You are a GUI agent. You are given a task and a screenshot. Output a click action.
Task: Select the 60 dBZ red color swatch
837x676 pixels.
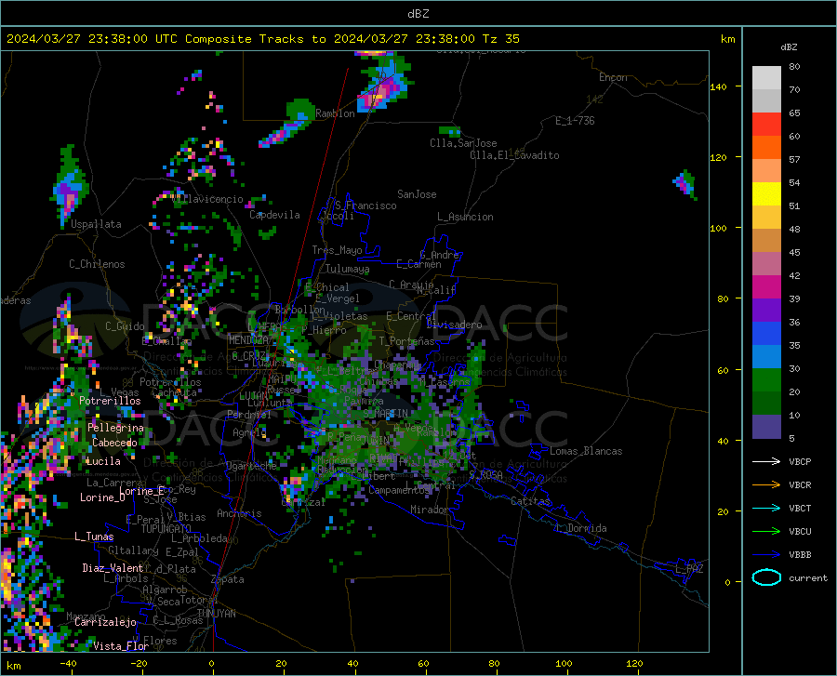tap(766, 125)
